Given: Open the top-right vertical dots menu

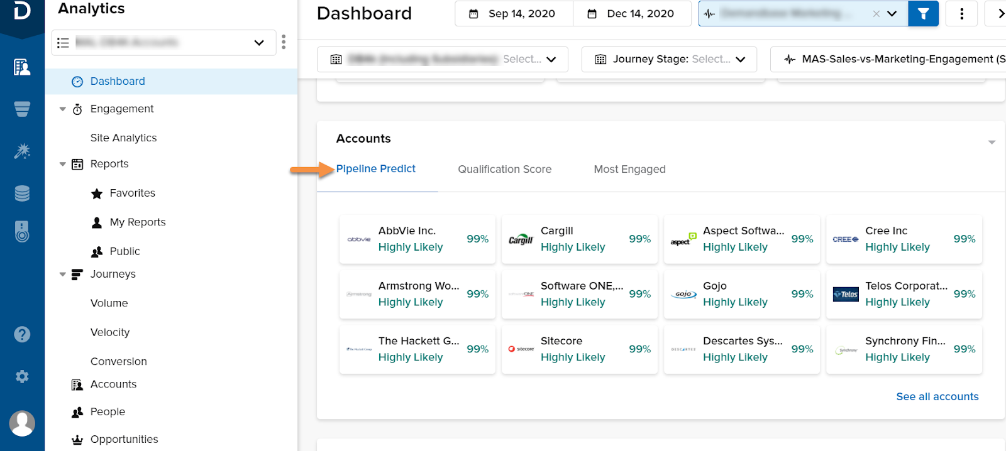Looking at the screenshot, I should coord(962,14).
